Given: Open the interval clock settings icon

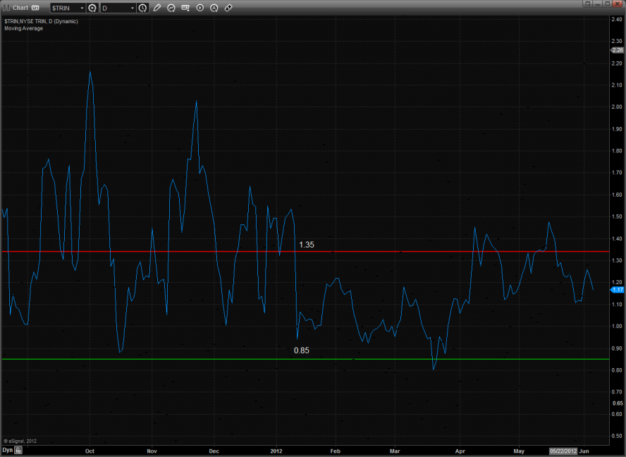Looking at the screenshot, I should 143,8.
